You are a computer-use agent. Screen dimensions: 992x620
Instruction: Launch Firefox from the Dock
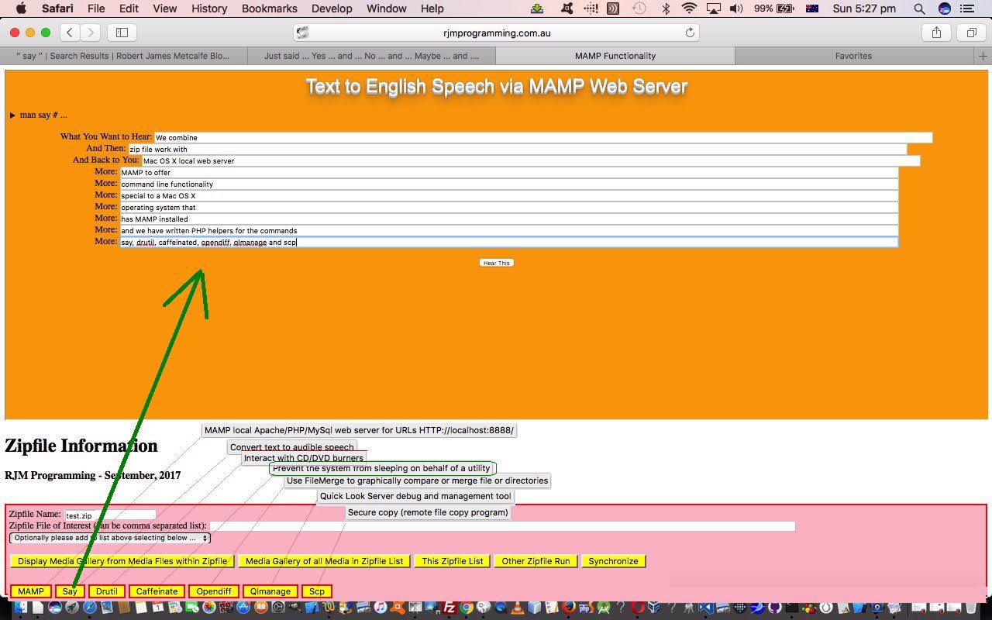(570, 608)
